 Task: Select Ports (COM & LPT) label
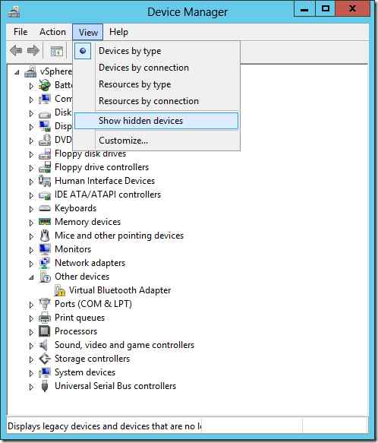tap(93, 304)
